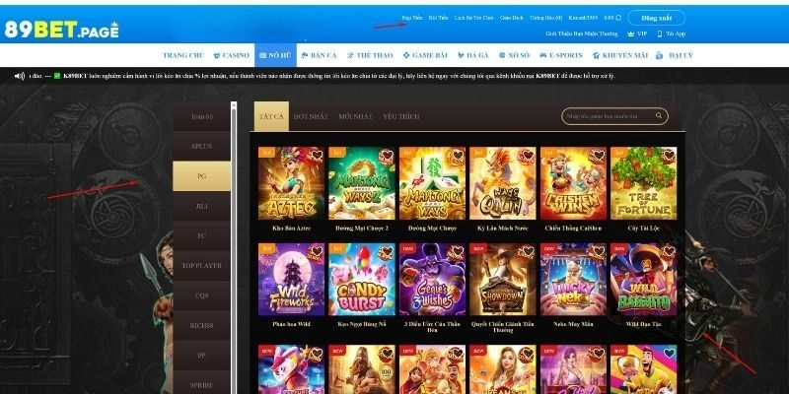Switch to the MỚI NHẤT tab
789x394 pixels.
pyautogui.click(x=355, y=116)
